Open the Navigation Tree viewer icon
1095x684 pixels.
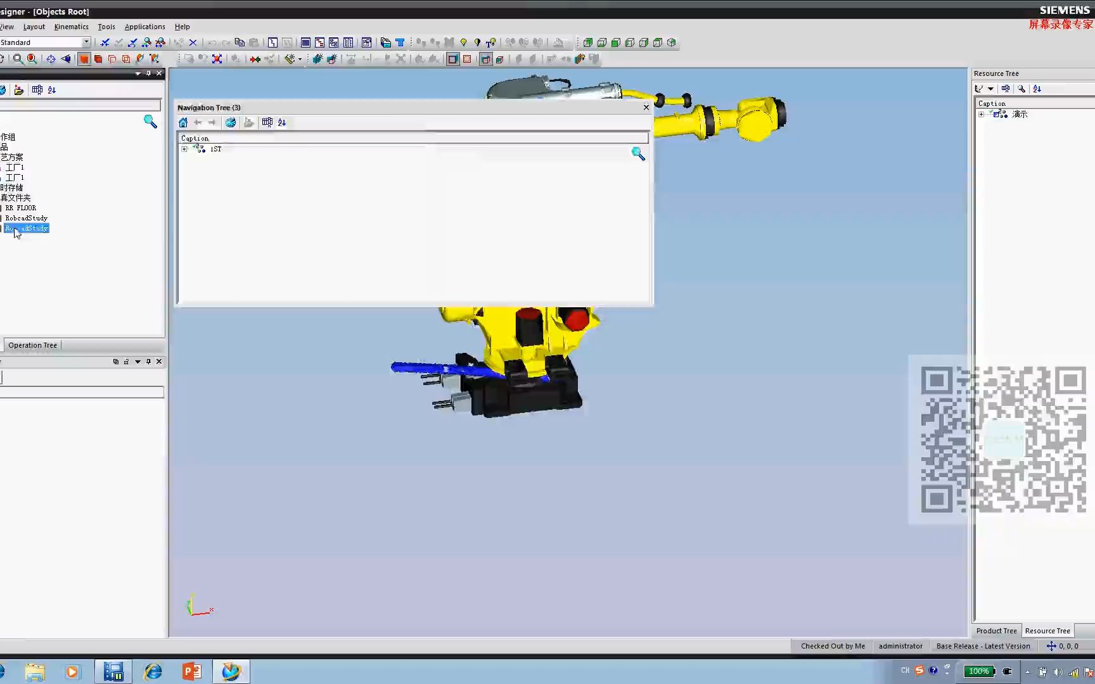point(272,42)
